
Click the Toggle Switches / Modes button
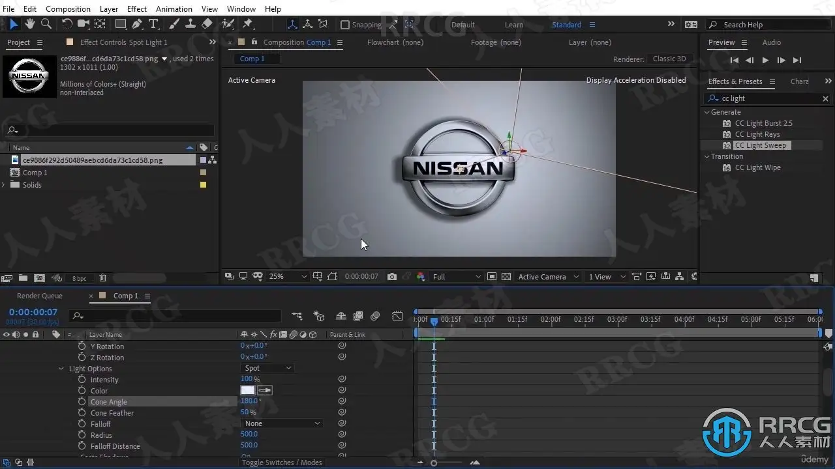(x=282, y=462)
